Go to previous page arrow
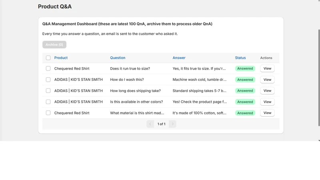320x180 pixels. [150, 124]
